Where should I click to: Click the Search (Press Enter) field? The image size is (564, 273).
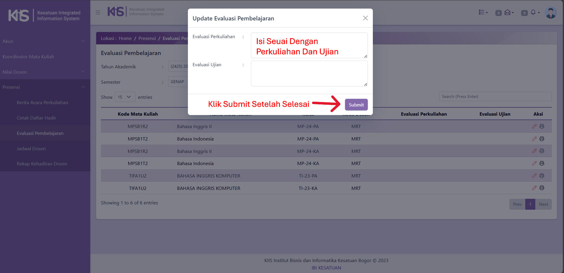pos(495,97)
